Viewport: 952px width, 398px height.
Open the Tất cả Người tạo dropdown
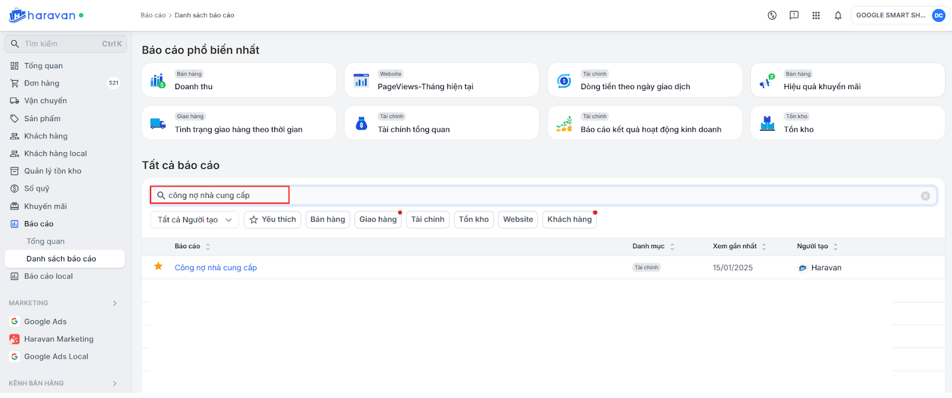194,220
